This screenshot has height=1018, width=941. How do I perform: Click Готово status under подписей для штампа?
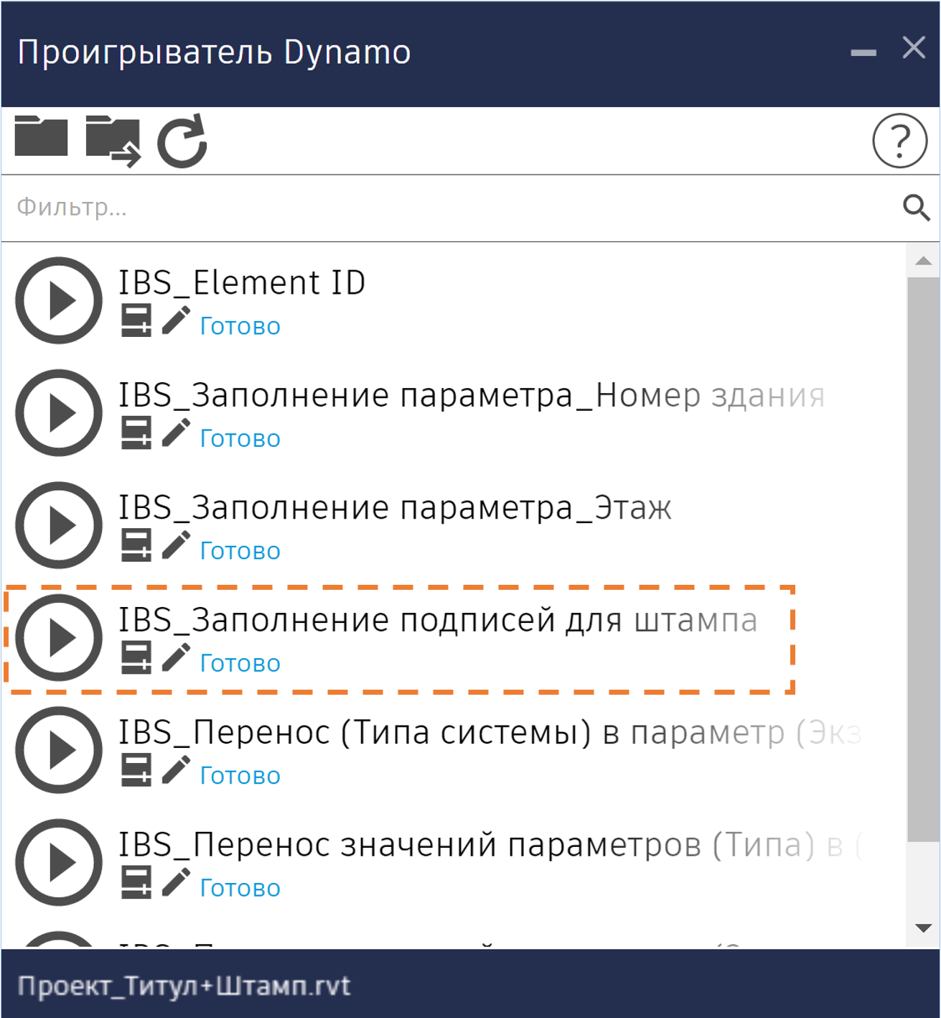point(240,663)
